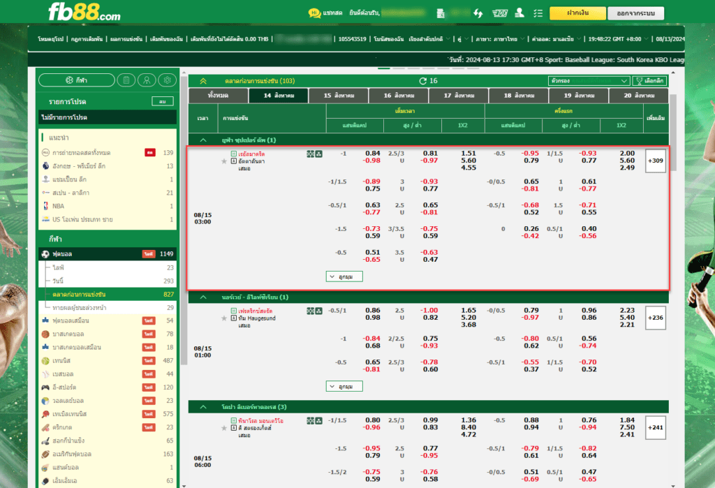Image resolution: width=715 pixels, height=488 pixels.
Task: Select วันนี้ under football in sidebar
Action: click(108, 281)
